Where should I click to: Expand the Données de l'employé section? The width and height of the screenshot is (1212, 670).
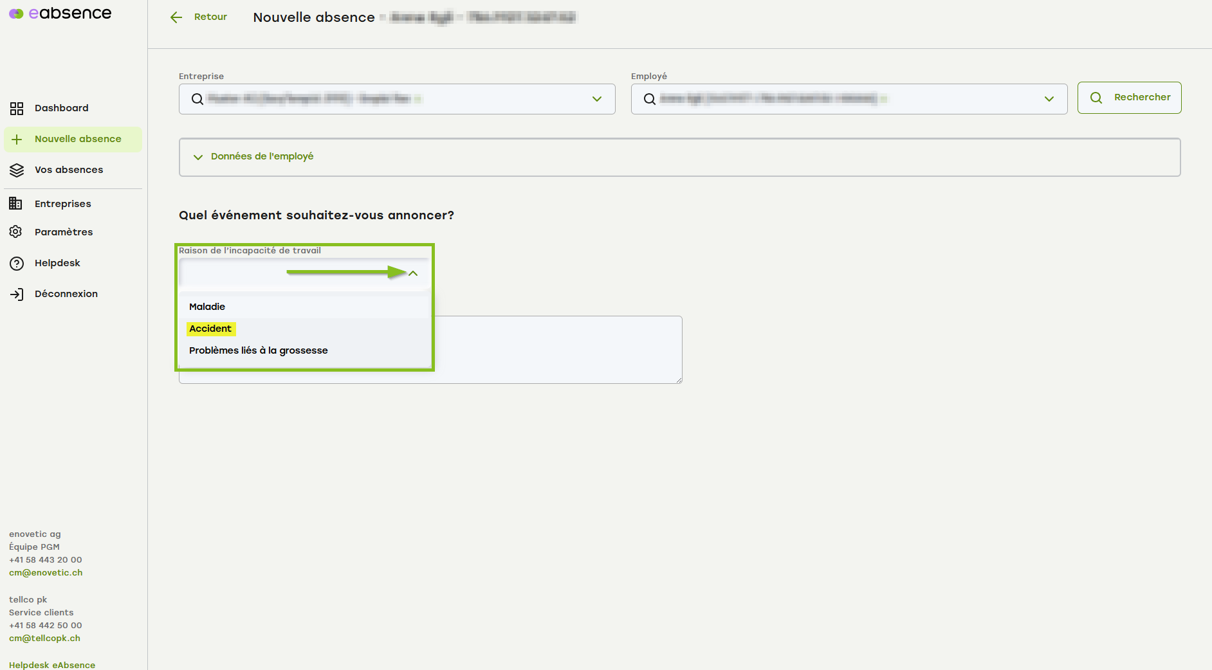198,157
